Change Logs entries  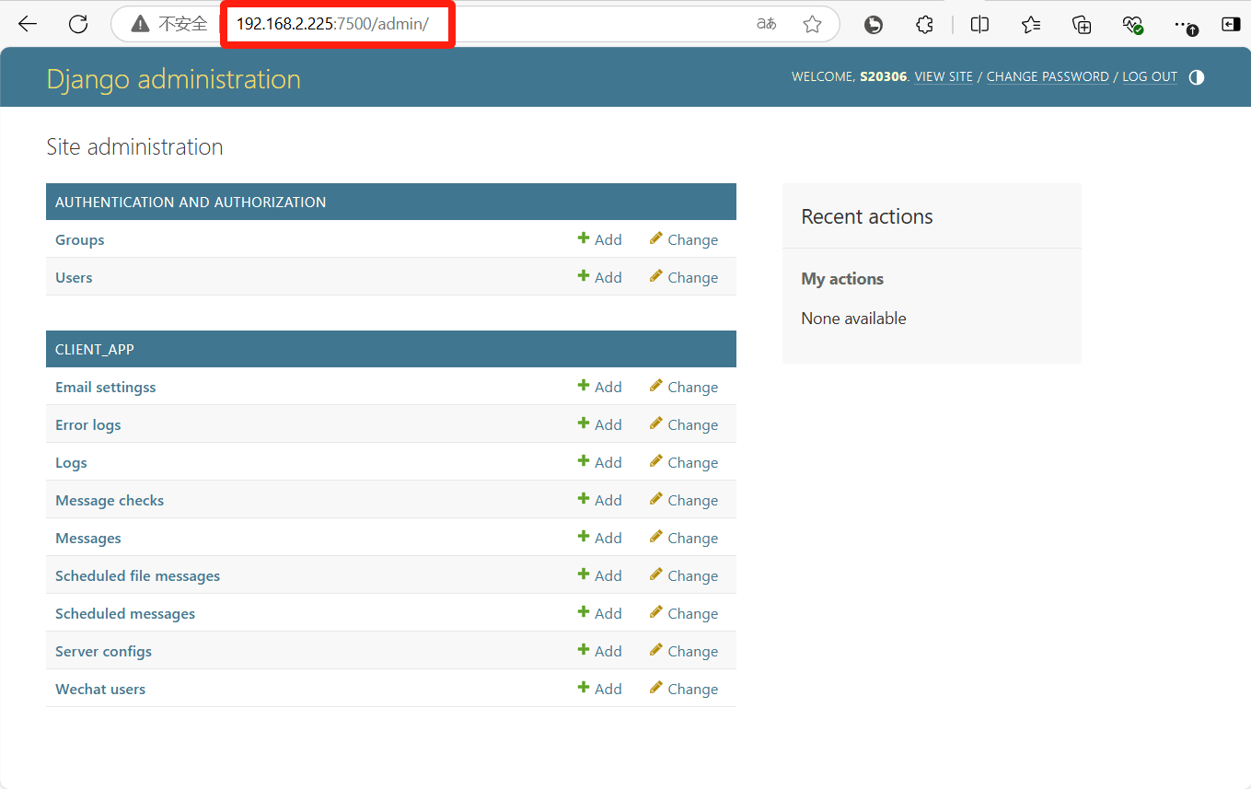click(683, 462)
